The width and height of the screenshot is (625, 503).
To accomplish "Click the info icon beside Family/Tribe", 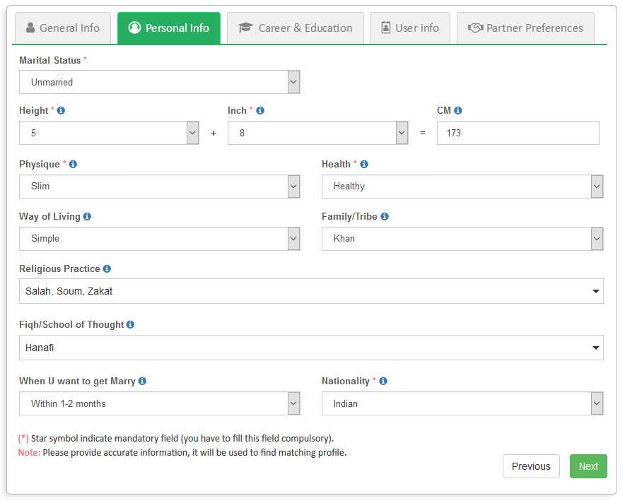I will tap(385, 217).
